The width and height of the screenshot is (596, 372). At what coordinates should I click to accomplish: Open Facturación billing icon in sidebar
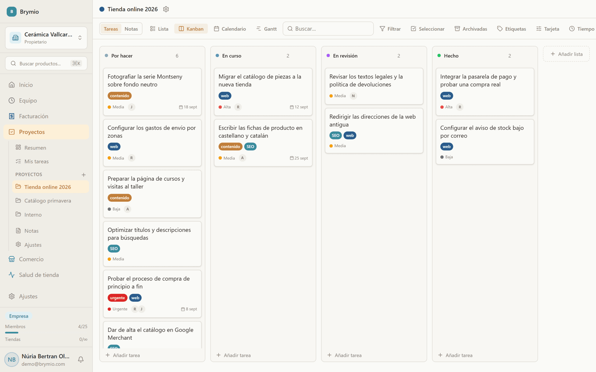(x=12, y=116)
